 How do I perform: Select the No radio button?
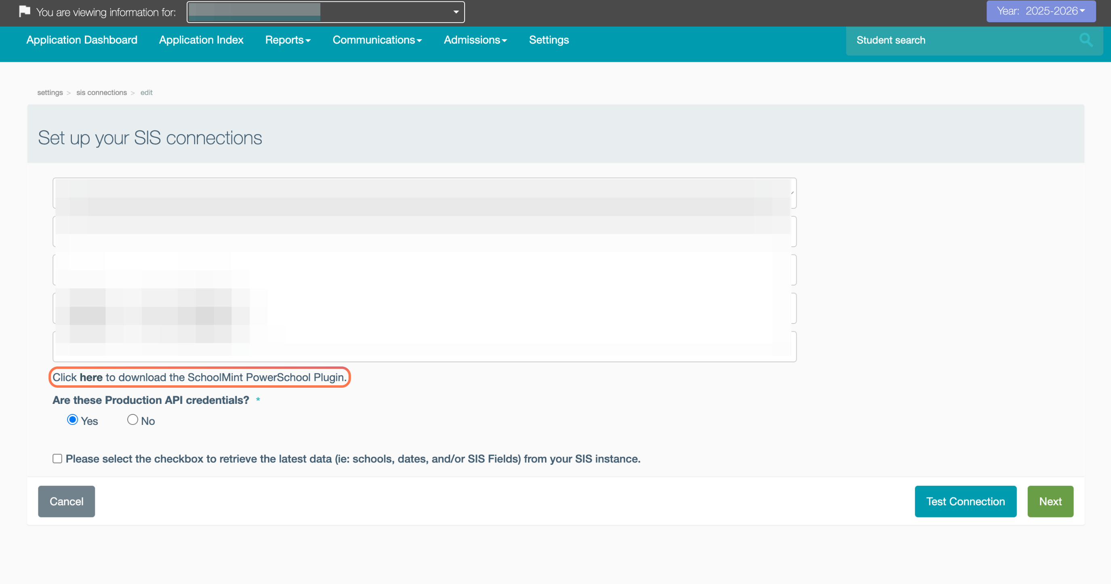(133, 420)
